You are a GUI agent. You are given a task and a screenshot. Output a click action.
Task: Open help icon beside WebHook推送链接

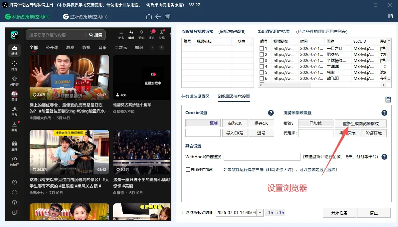384,157
